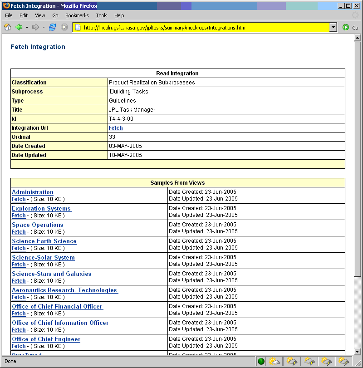363x368 pixels.
Task: Open Office of Chief Financial Officer link
Action: point(57,306)
